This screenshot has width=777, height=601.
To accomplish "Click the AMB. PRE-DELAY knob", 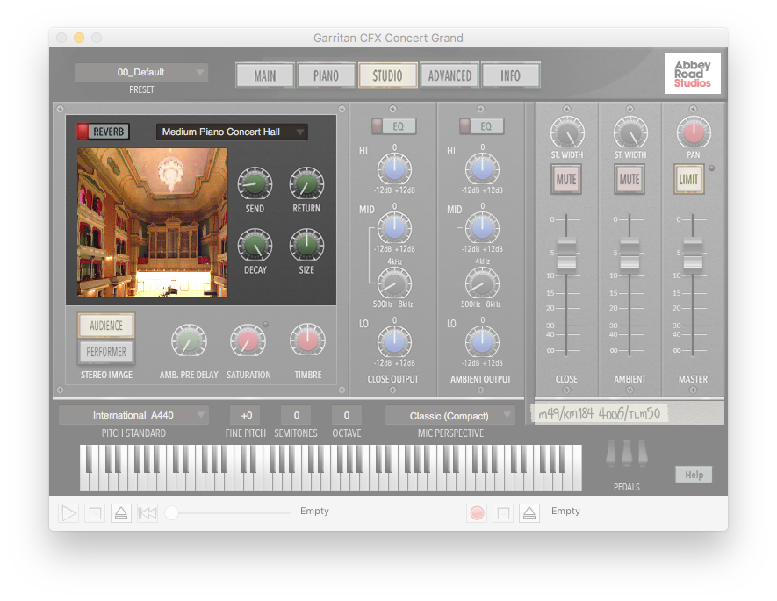I will [189, 340].
